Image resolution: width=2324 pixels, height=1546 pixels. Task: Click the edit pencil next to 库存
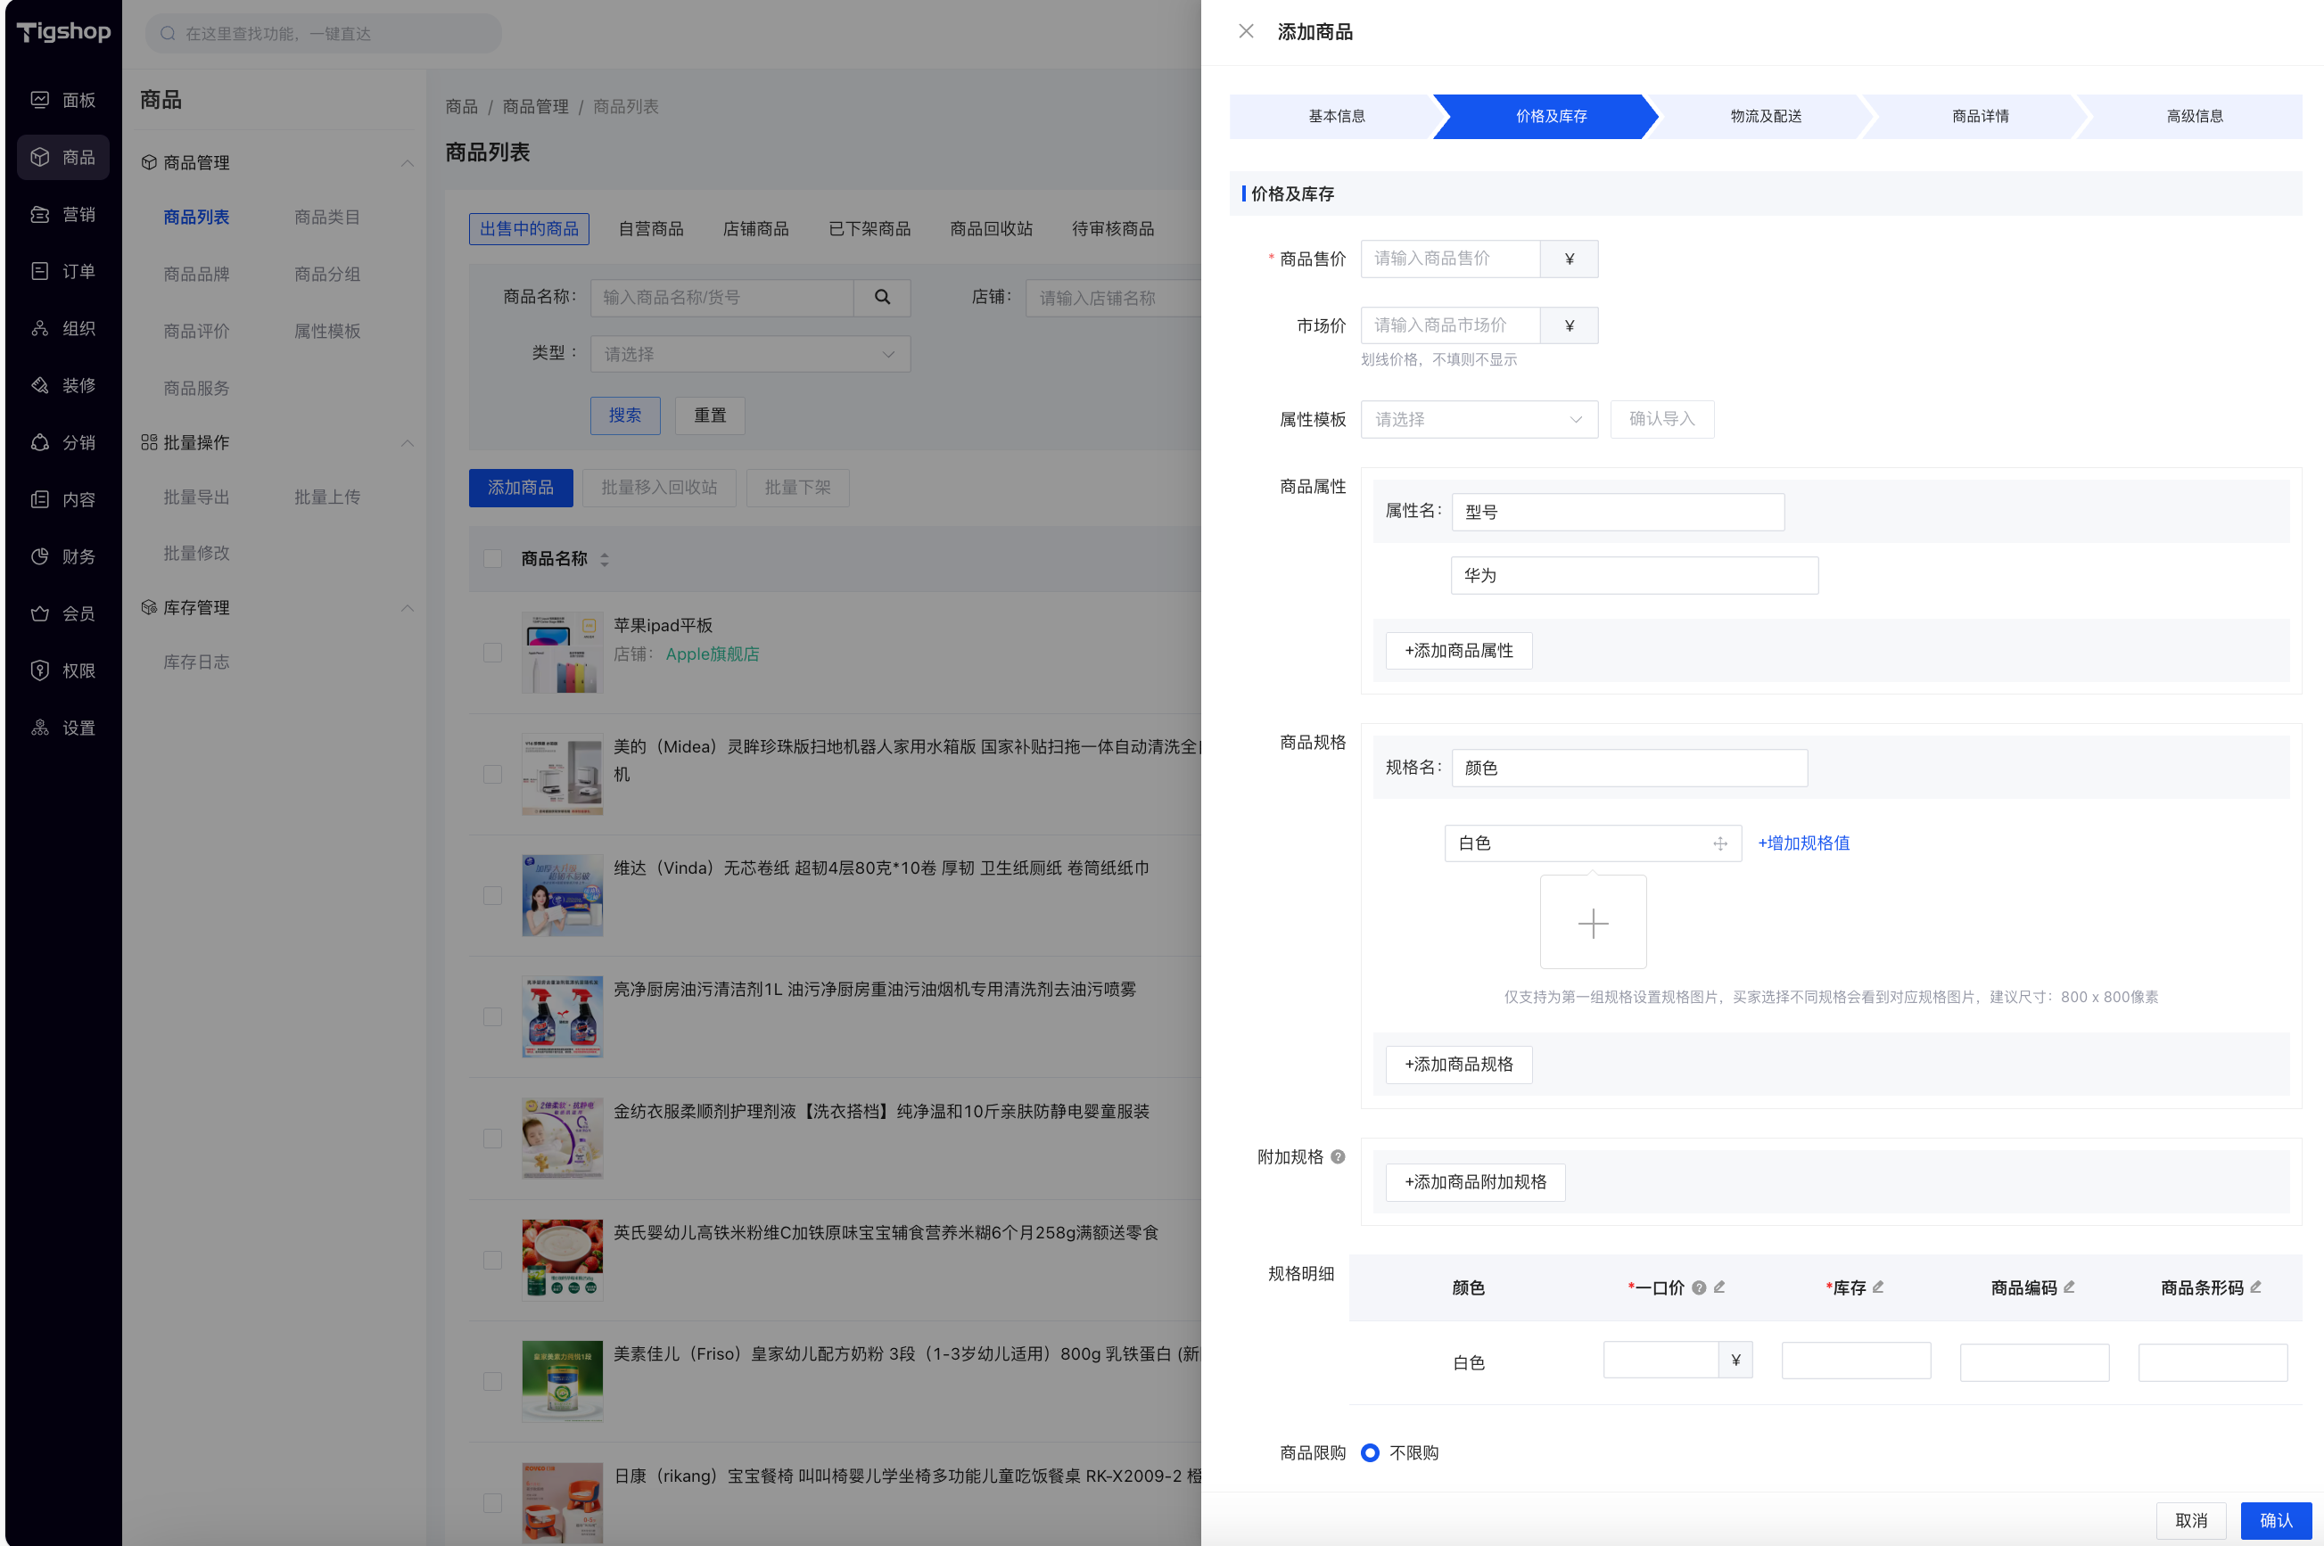[x=1878, y=1287]
